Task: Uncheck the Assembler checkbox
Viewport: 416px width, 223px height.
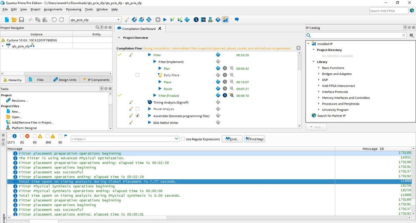Action: [x=137, y=116]
